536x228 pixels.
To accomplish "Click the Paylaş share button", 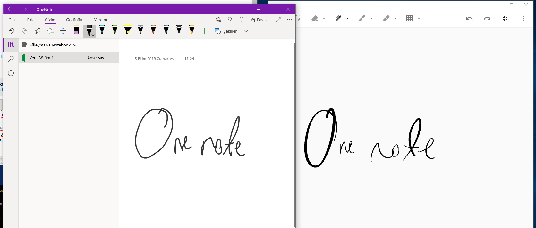I will (x=259, y=20).
